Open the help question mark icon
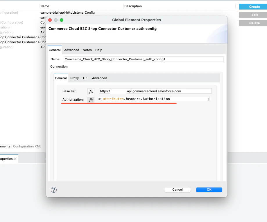267x222 pixels. coord(54,190)
